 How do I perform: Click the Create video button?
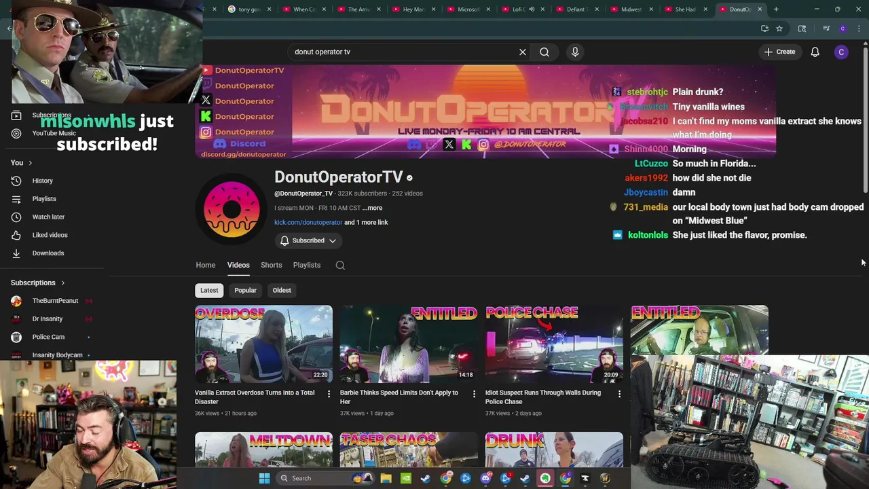click(x=779, y=52)
